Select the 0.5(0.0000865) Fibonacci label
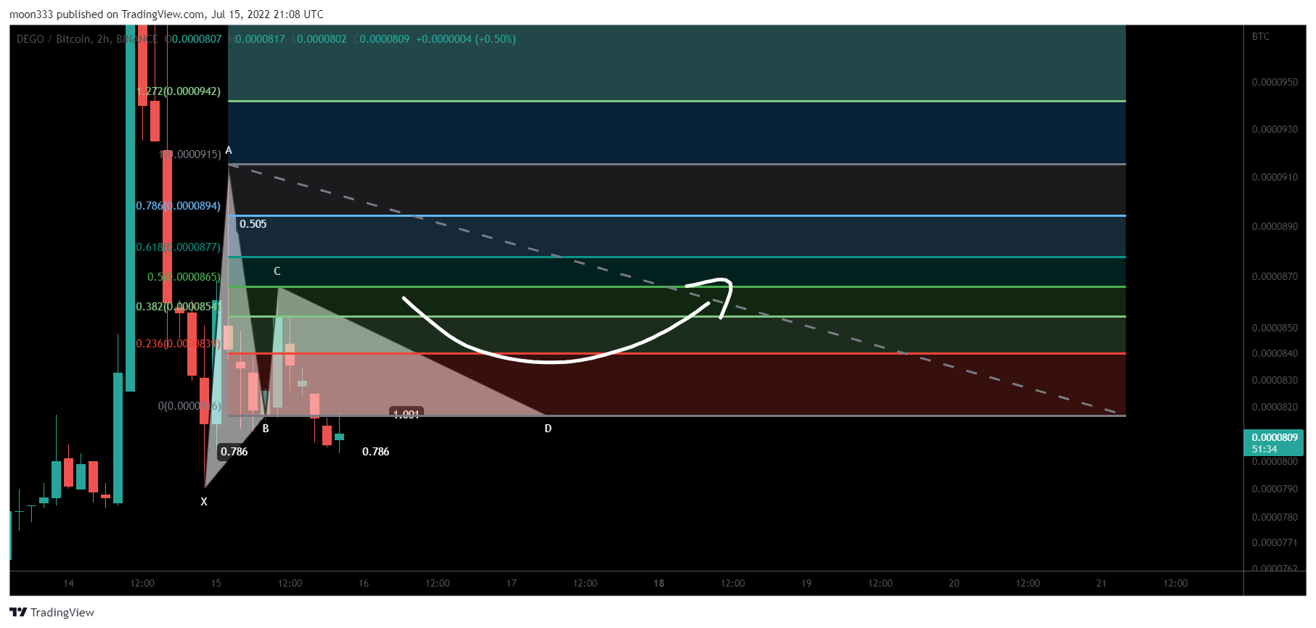The image size is (1316, 628). (184, 277)
